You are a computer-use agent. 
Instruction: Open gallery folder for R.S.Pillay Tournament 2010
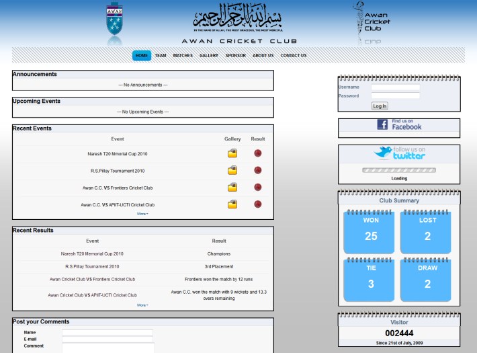(232, 171)
